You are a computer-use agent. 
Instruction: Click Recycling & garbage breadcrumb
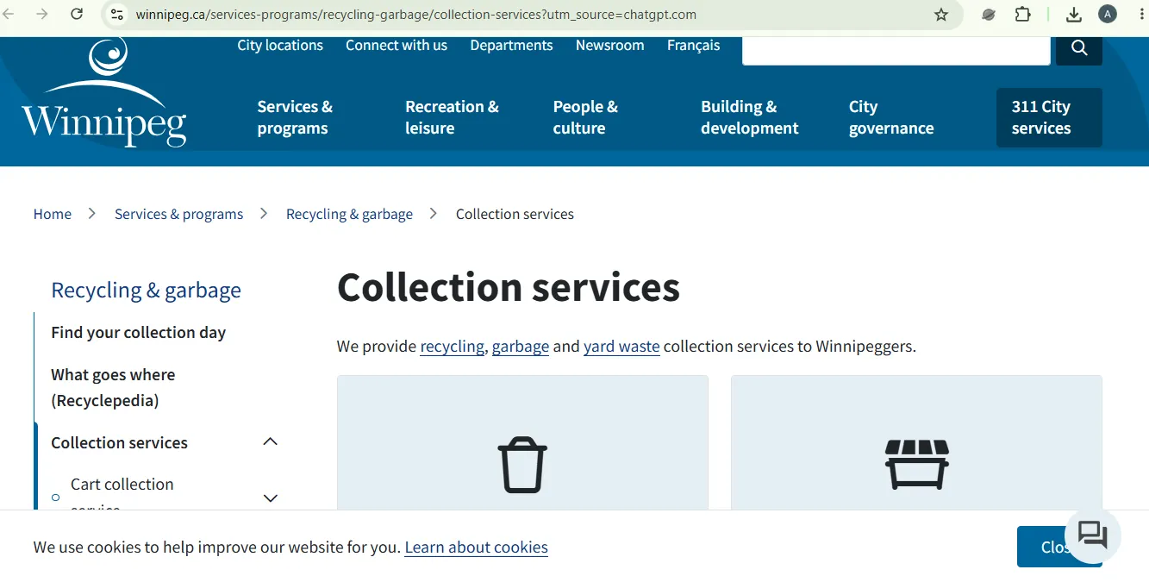349,214
